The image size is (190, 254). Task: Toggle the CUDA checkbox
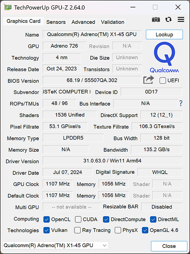pos(78,219)
